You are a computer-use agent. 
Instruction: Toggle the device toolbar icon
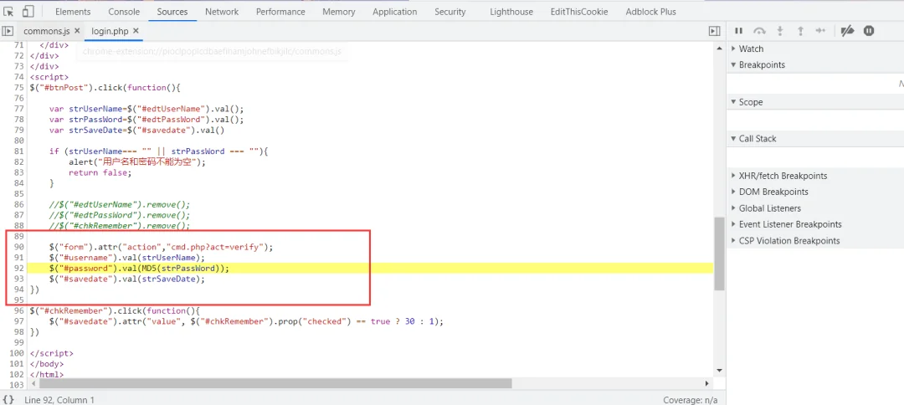coord(28,12)
